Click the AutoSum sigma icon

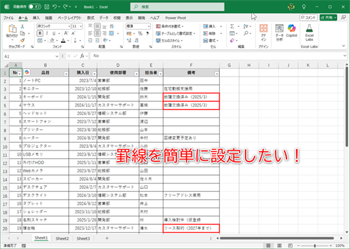click(232, 27)
